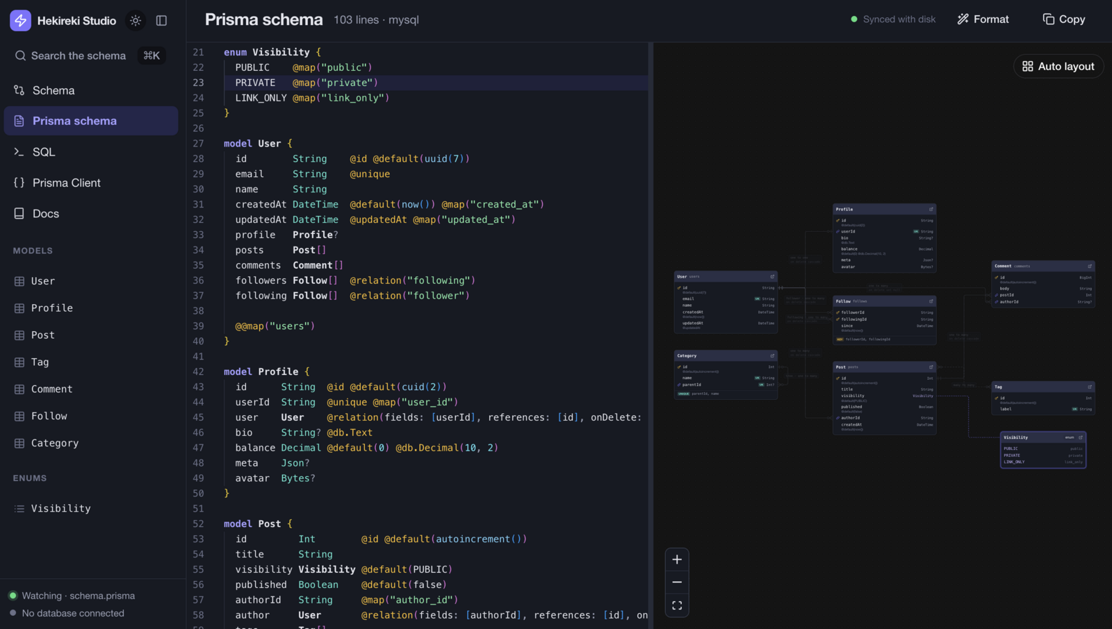Open the User node's jump-to icon
The width and height of the screenshot is (1112, 629).
pyautogui.click(x=772, y=276)
